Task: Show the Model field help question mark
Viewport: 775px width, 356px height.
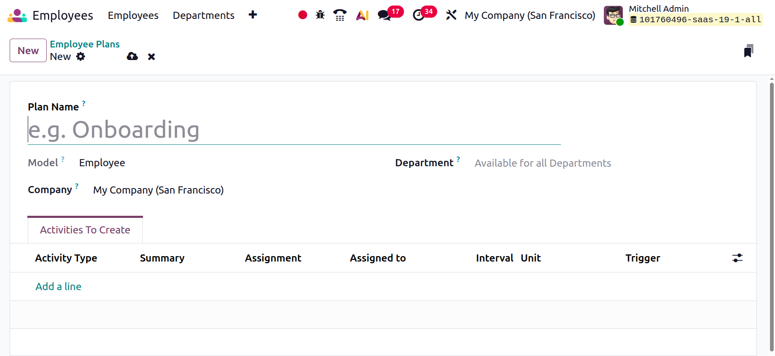Action: [x=63, y=159]
